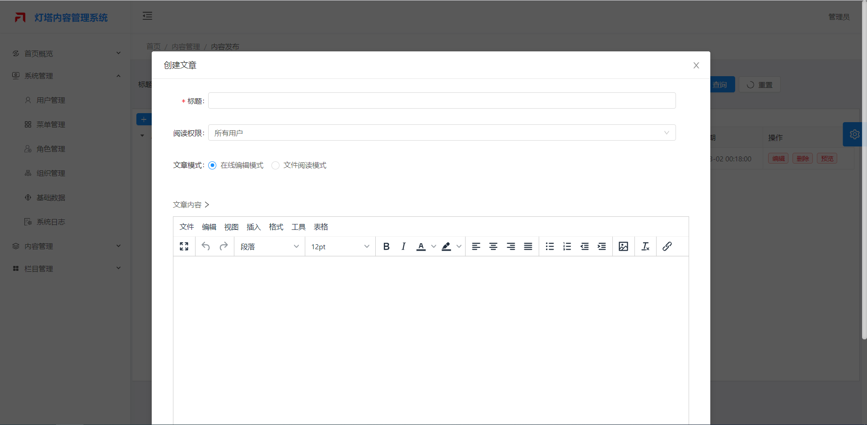
Task: Open the 12pt font size dropdown
Action: click(x=340, y=247)
